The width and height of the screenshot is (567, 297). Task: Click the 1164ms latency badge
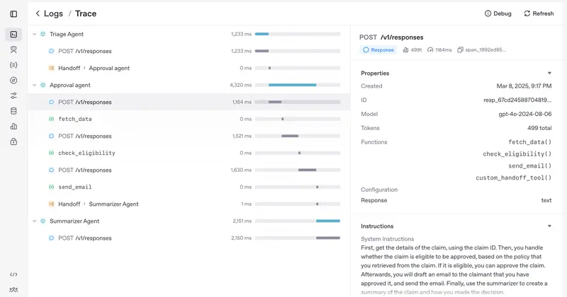(439, 49)
